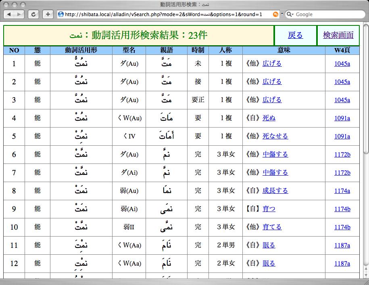Click the site favicon in the address bar

pos(60,14)
